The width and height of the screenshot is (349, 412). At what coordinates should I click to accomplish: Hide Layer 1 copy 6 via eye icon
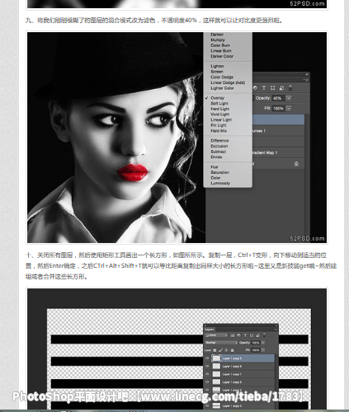click(207, 382)
